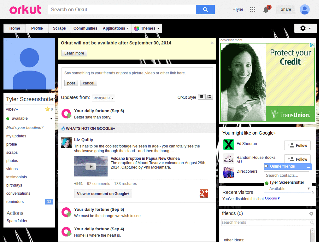Expand the Updates from everyone dropdown

pos(103,98)
